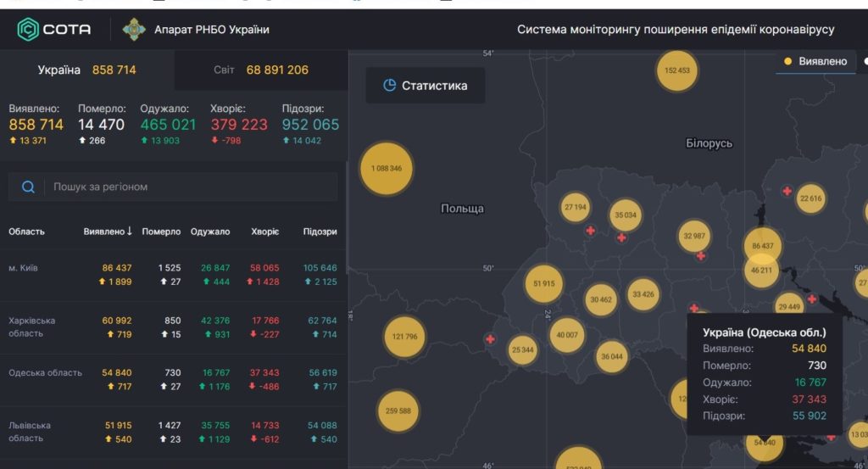Screen dimensions: 868x469
Task: Select the 152 453 map bubble
Action: point(677,70)
